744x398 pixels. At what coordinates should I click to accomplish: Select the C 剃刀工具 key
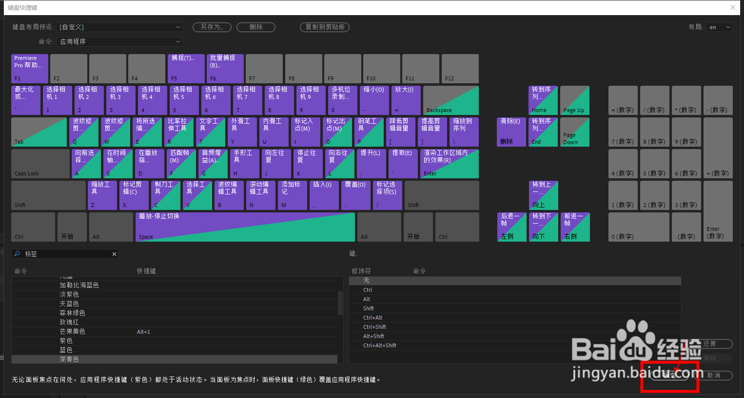166,195
